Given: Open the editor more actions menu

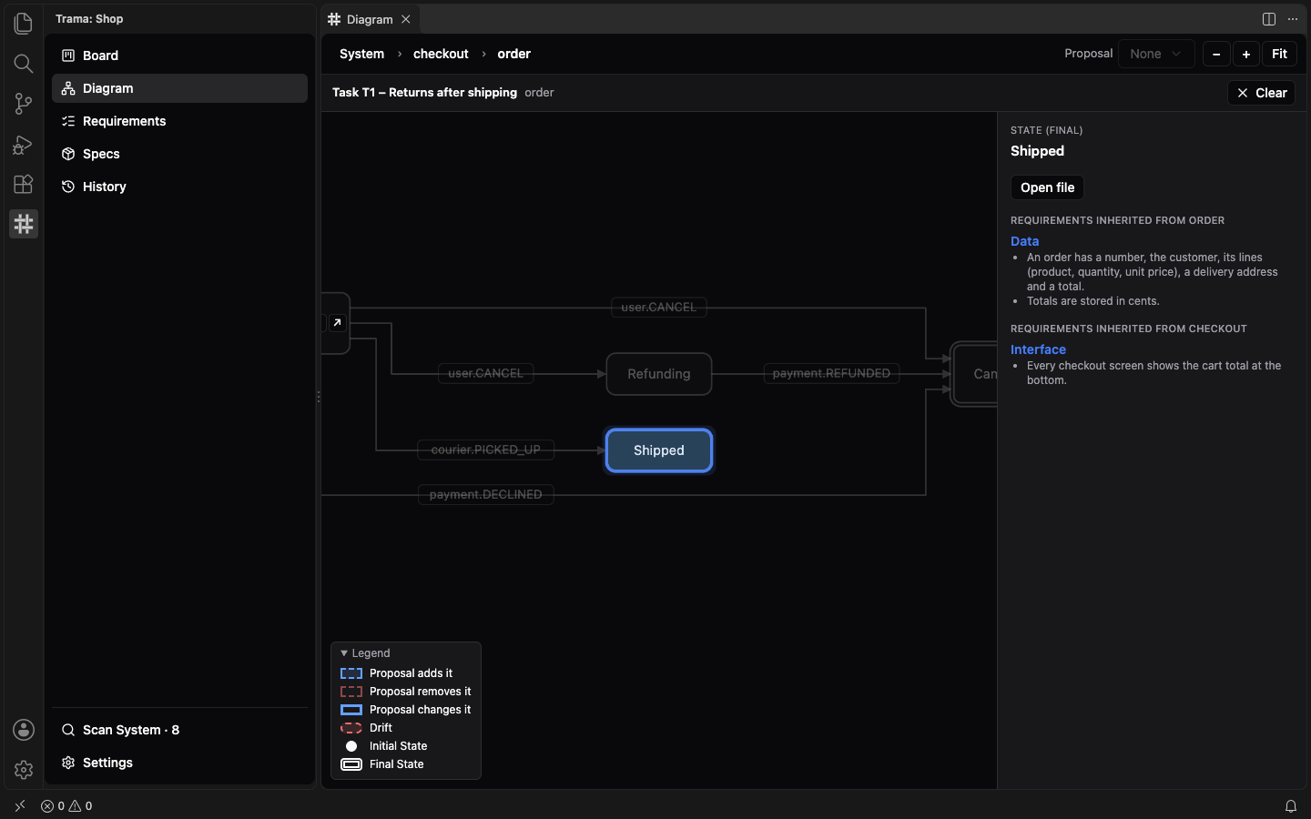Looking at the screenshot, I should pos(1293,19).
